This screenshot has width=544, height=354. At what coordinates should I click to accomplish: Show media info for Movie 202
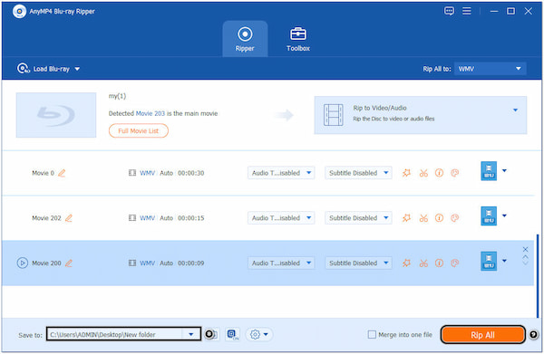tap(439, 218)
